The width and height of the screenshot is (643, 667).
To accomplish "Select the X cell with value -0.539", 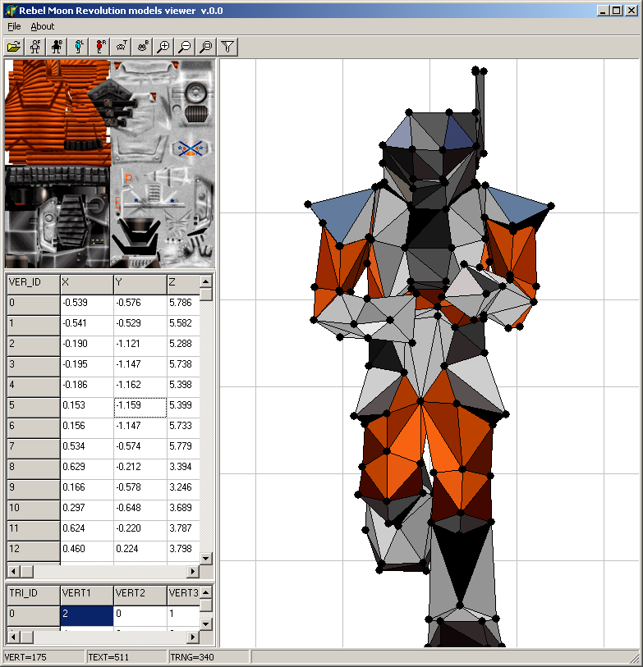I will (x=87, y=305).
